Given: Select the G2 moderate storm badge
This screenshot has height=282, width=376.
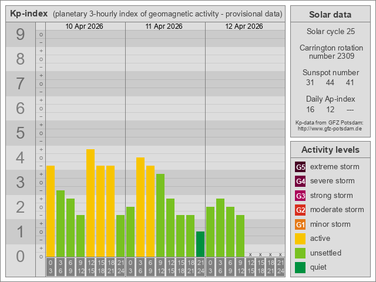Looking at the screenshot, I should point(300,210).
